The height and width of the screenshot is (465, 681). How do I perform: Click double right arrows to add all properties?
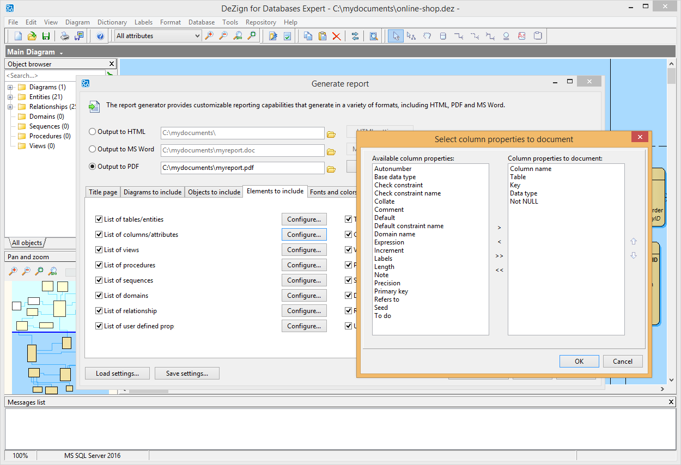(500, 256)
